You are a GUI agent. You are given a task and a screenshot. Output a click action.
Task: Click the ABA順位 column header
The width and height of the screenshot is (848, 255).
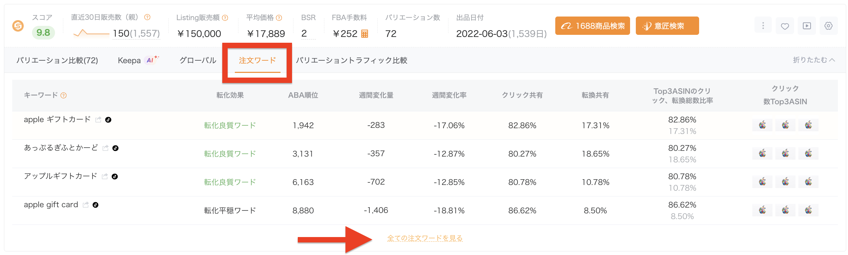coord(303,95)
